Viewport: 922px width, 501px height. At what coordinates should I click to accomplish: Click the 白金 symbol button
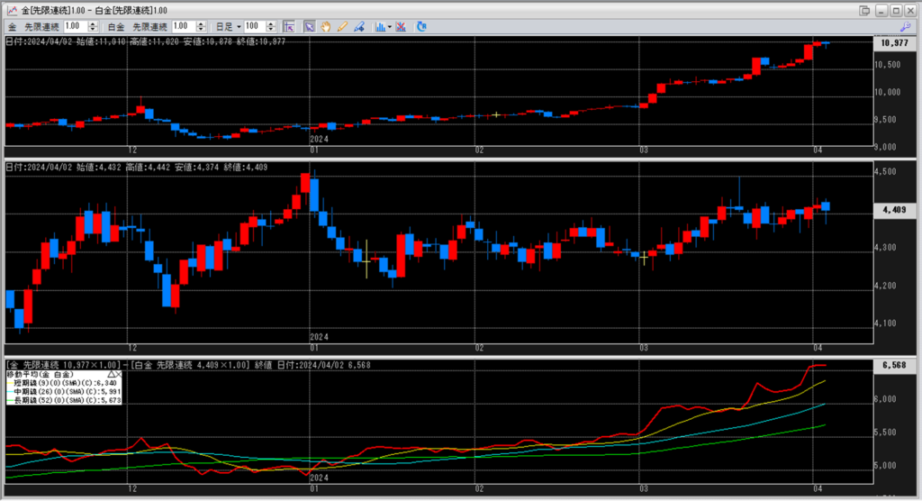point(115,26)
